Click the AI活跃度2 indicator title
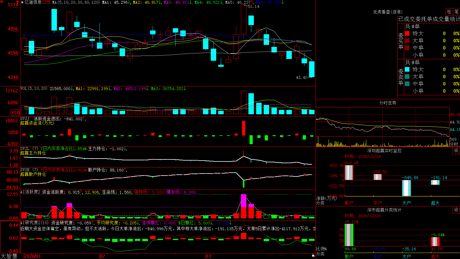The image size is (460, 259). coord(30,192)
